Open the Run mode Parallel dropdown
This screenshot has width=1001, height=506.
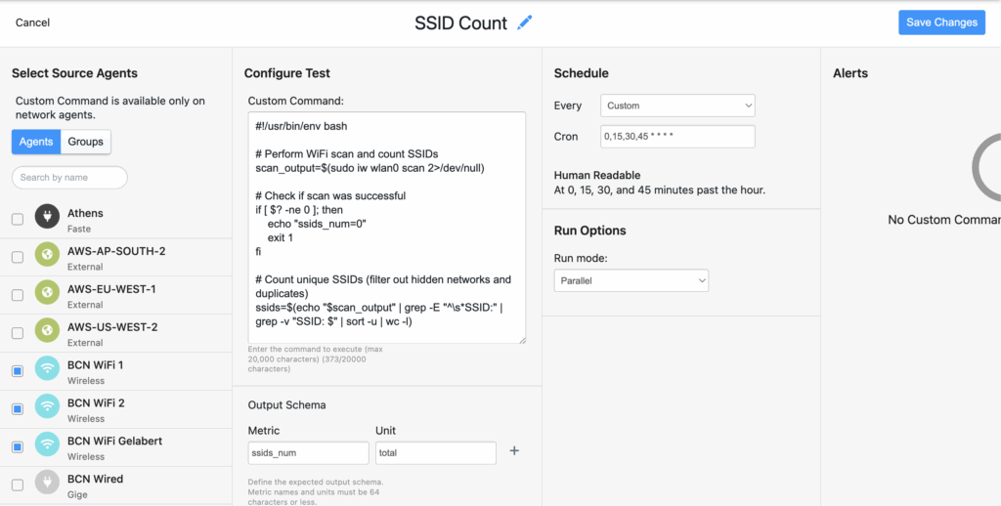[x=631, y=281]
